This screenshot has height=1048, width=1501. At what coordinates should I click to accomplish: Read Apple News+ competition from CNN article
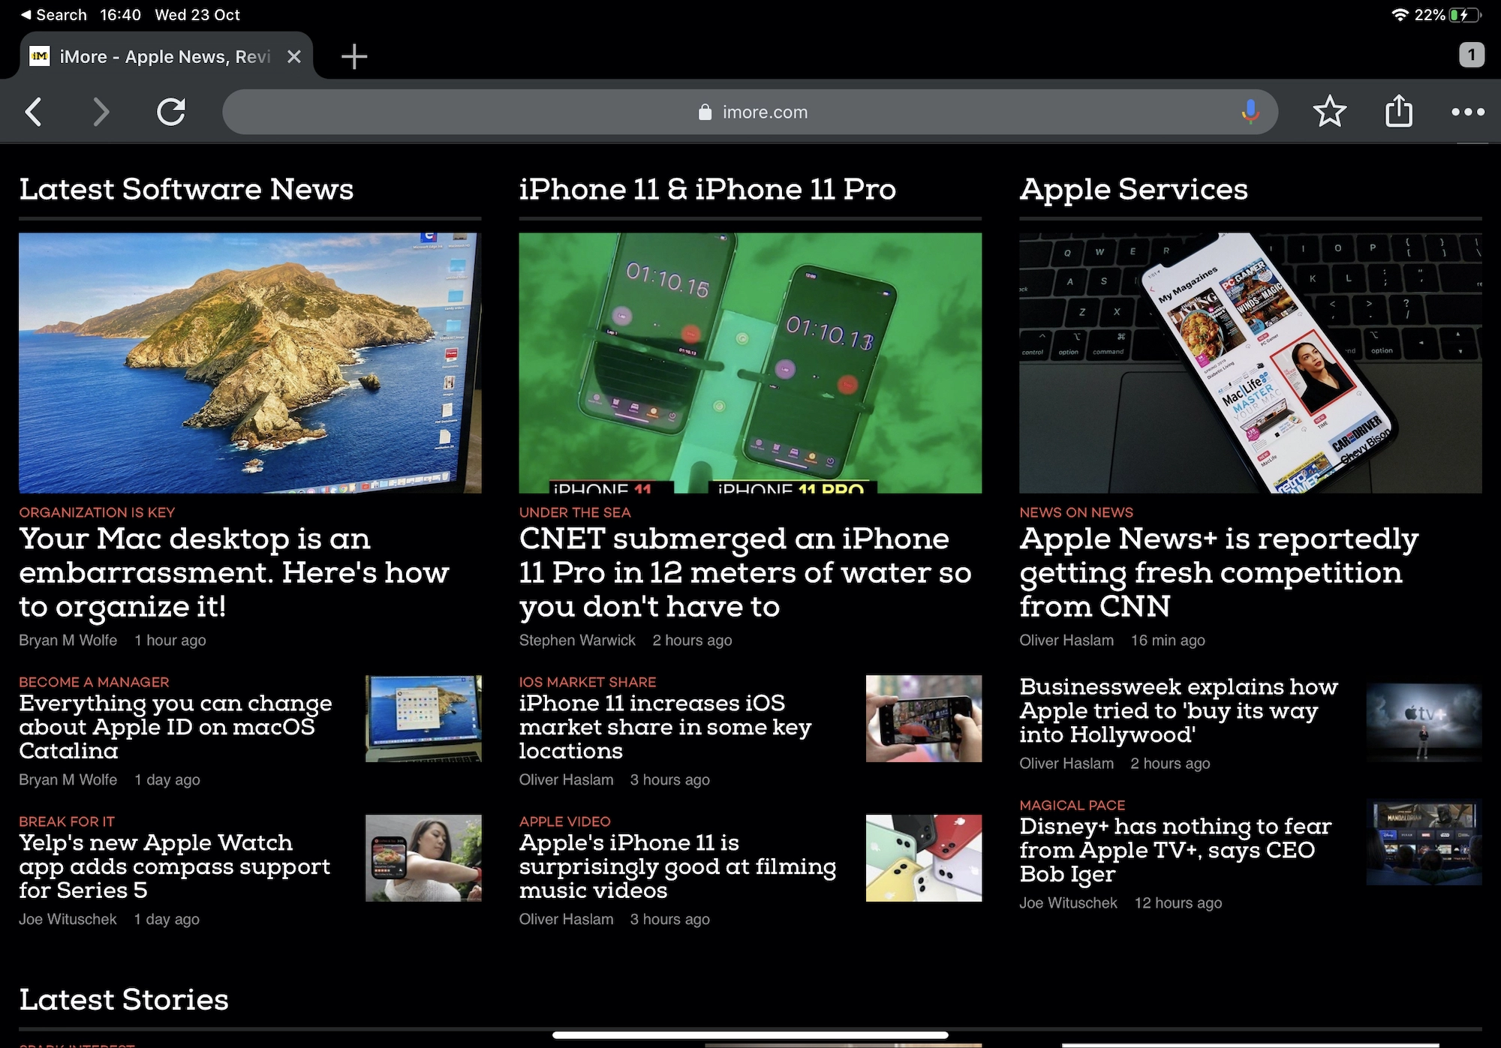(x=1219, y=572)
